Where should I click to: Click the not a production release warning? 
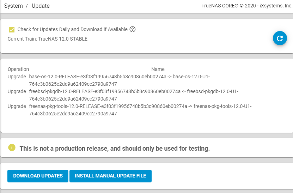[x=115, y=148]
